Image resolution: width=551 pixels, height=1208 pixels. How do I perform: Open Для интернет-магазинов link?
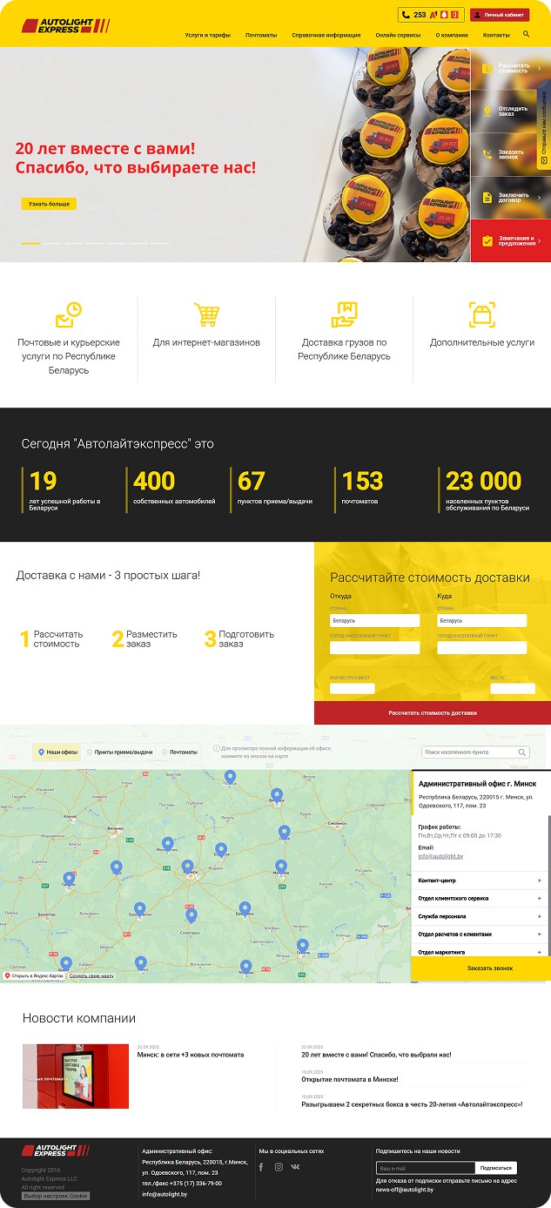click(206, 342)
